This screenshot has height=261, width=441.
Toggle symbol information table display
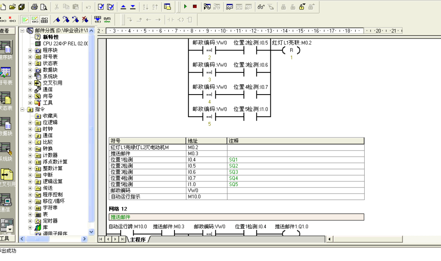[44, 20]
